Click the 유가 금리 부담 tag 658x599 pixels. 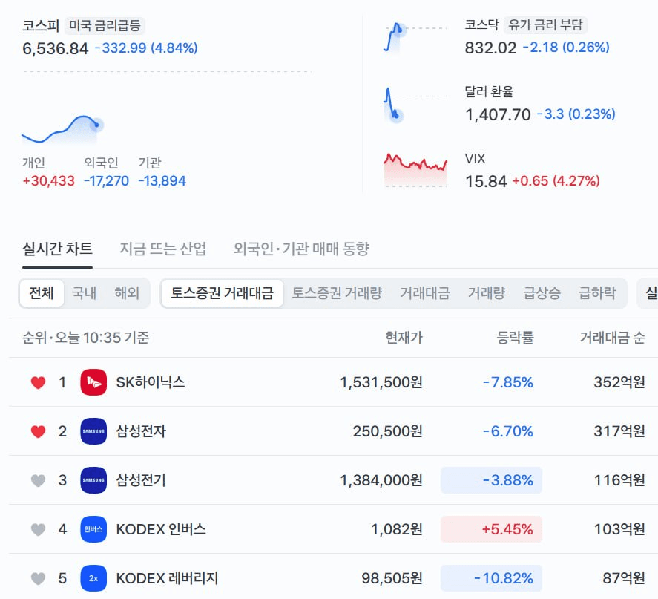pyautogui.click(x=545, y=24)
